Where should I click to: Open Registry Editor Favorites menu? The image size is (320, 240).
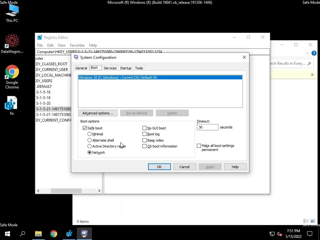coord(77,45)
